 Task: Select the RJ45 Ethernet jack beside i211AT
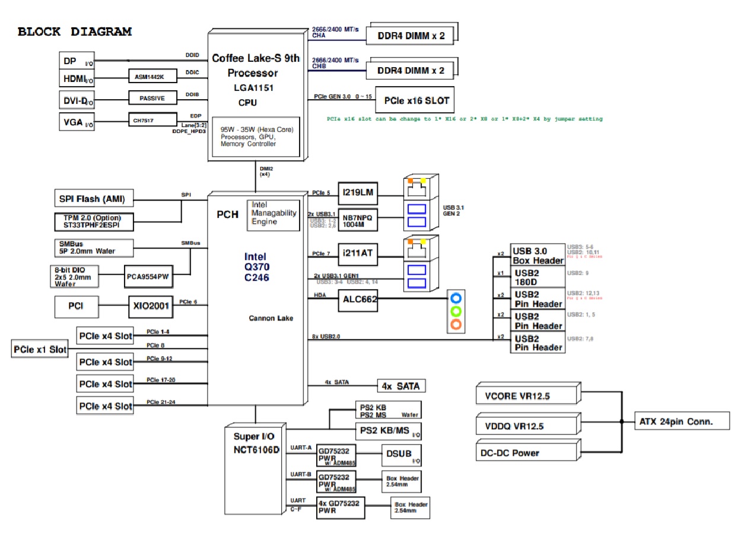pyautogui.click(x=418, y=248)
